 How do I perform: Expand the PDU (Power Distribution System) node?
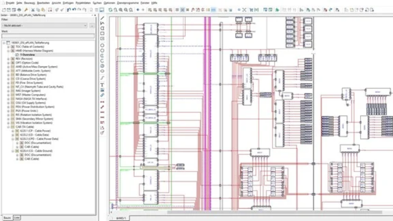click(x=8, y=106)
